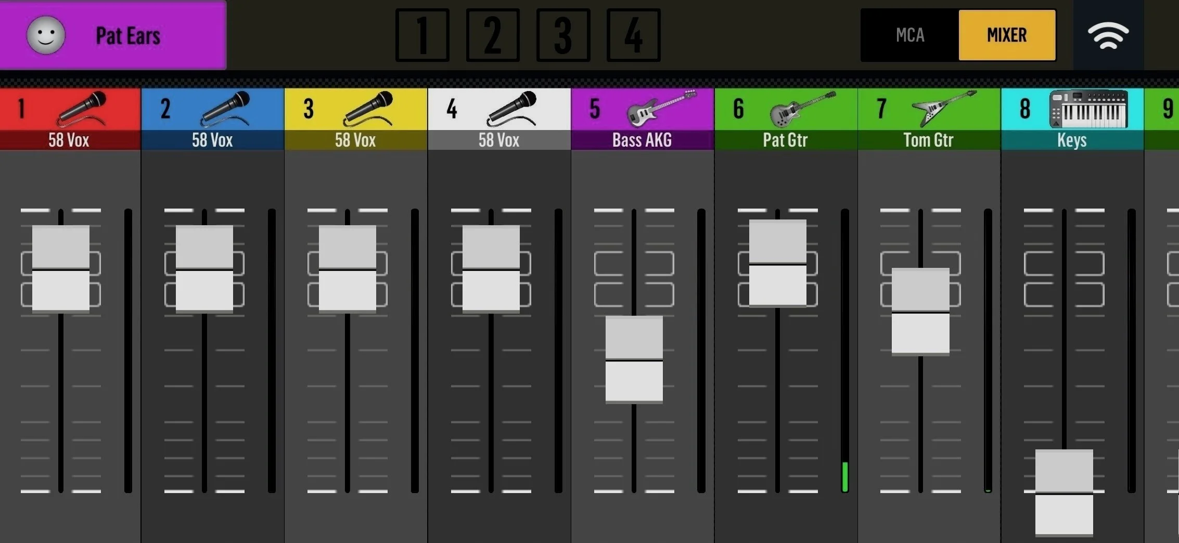1179x543 pixels.
Task: Tap the microphone icon on blue channel 2
Action: pyautogui.click(x=225, y=109)
